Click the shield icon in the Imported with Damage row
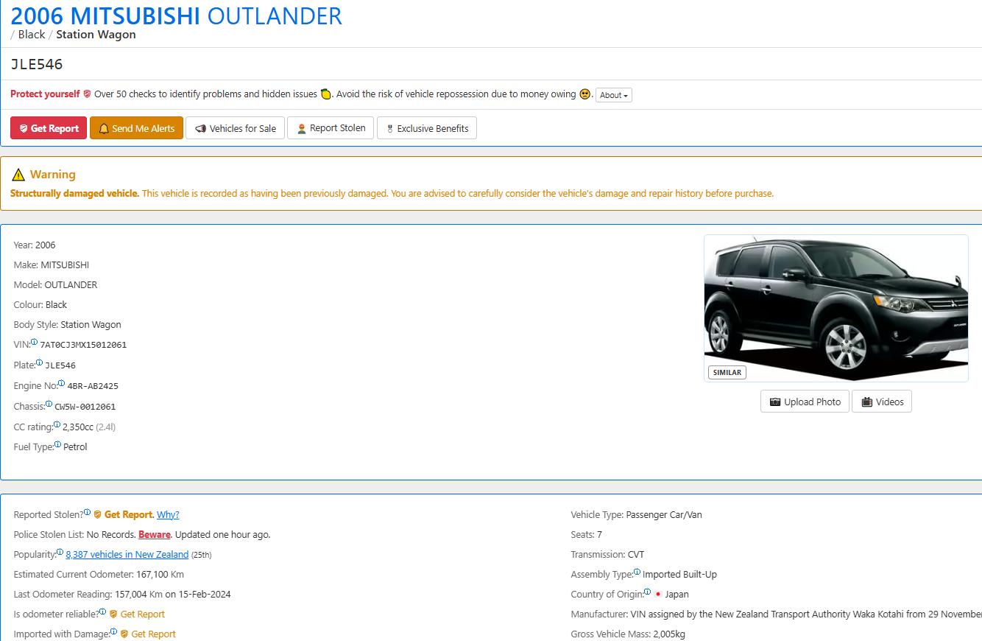 click(x=124, y=634)
